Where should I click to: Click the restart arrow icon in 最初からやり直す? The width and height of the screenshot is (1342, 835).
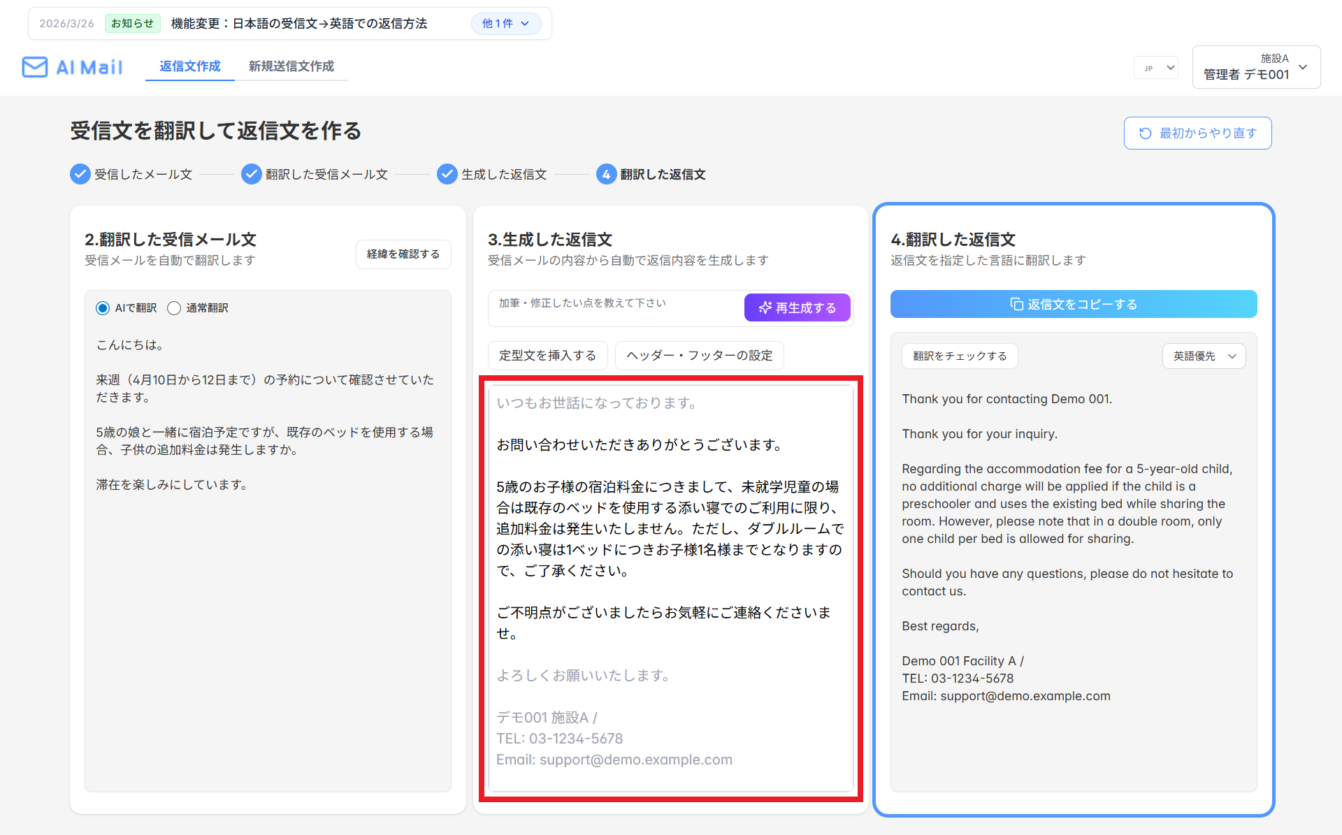(x=1145, y=133)
